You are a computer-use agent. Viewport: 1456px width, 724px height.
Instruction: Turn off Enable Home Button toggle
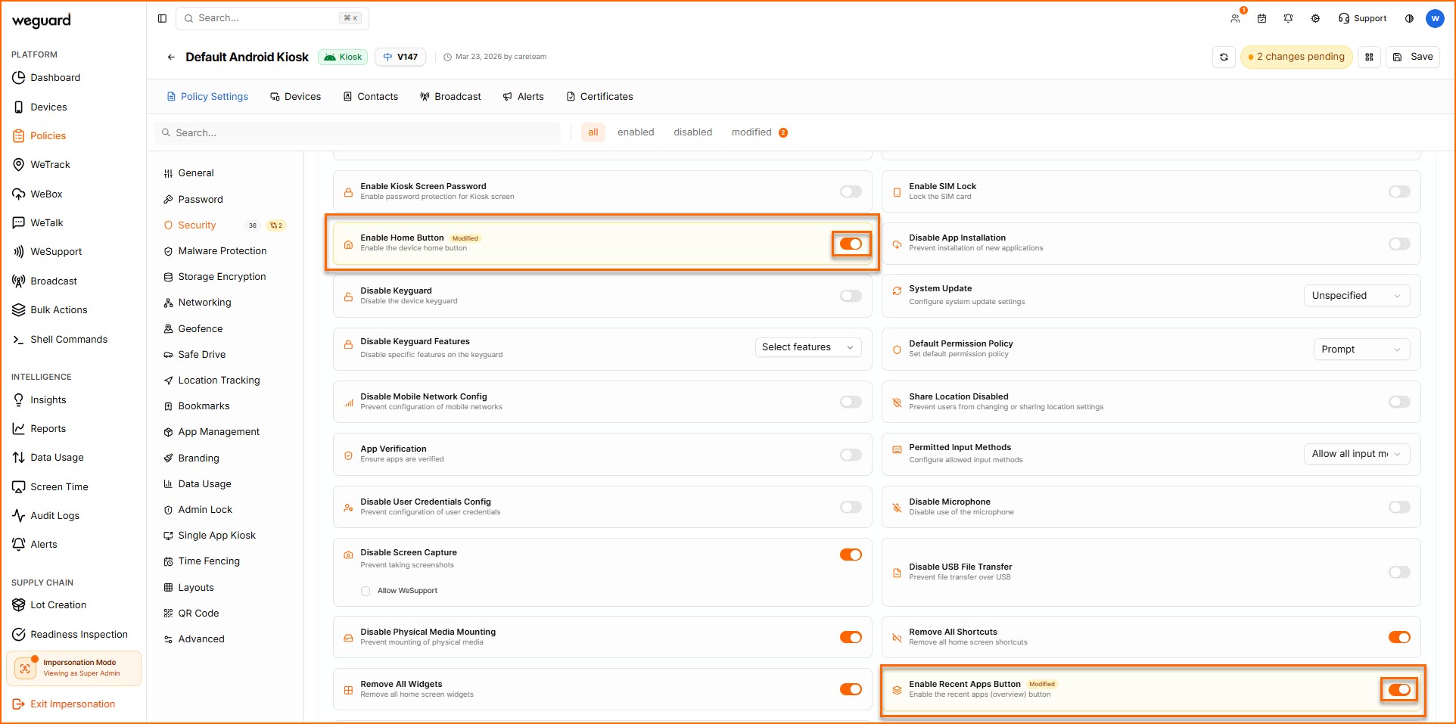click(x=851, y=244)
